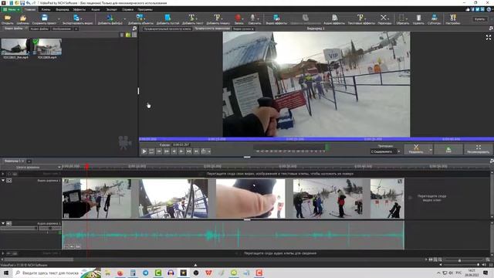Click the timeline zoom slider
Screen dimensions: 494x278
(x=459, y=260)
